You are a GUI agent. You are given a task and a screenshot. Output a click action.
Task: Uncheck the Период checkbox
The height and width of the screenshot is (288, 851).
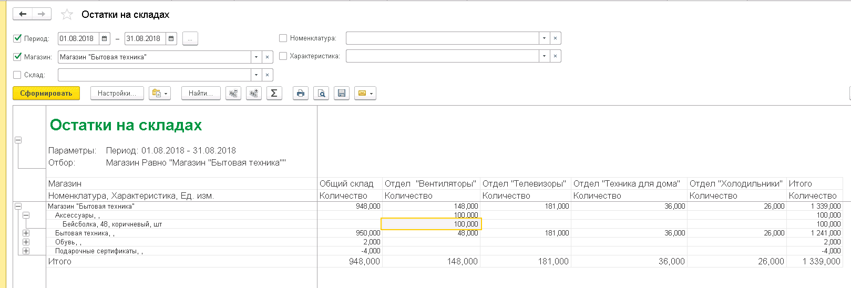(17, 38)
